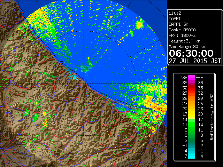Pick the red swatch in the 32–35 row
The width and height of the screenshot is (223, 167).
pyautogui.click(x=192, y=88)
